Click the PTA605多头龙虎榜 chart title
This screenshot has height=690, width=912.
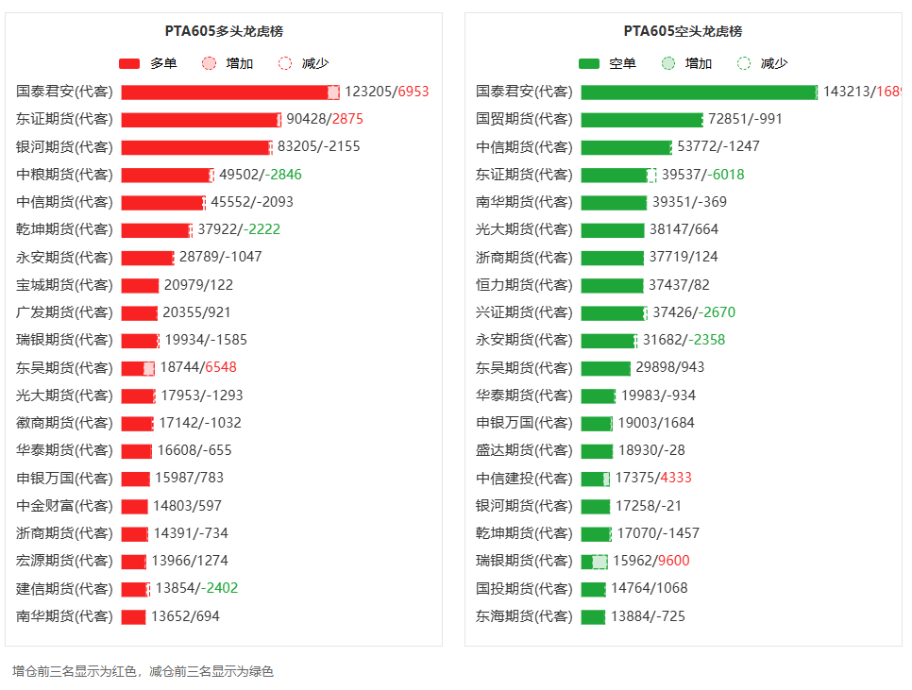point(224,31)
